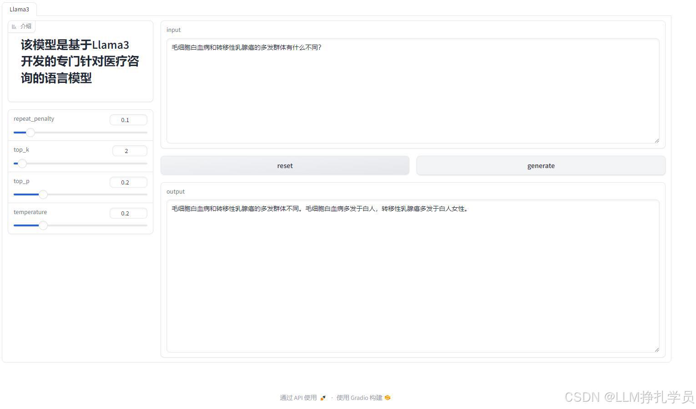Click the top_k slider handle
The image size is (696, 409).
point(22,164)
